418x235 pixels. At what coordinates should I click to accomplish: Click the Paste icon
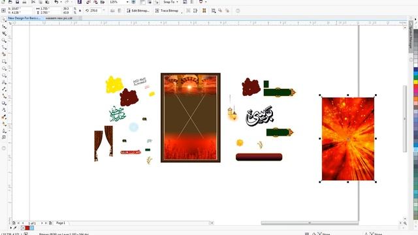tap(47, 2)
